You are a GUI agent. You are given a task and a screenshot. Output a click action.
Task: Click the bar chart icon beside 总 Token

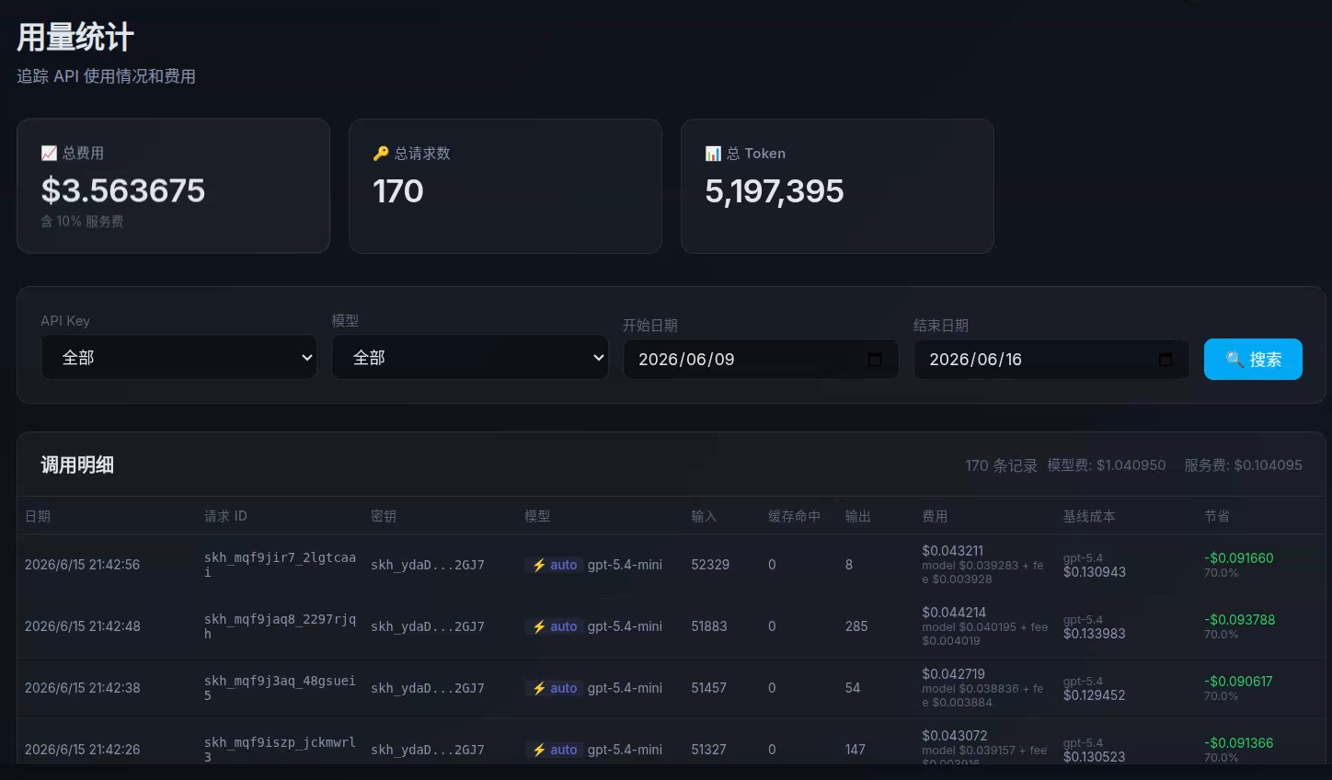713,154
